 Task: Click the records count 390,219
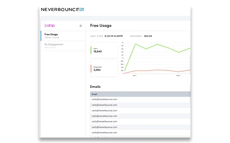pos(148,36)
